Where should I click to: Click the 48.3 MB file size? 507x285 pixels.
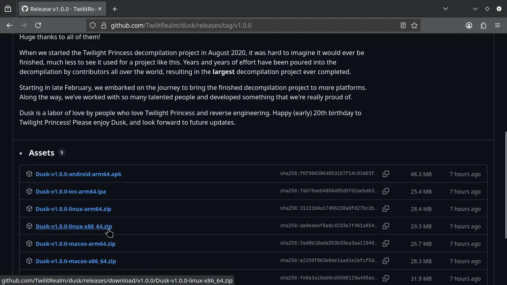coord(421,174)
